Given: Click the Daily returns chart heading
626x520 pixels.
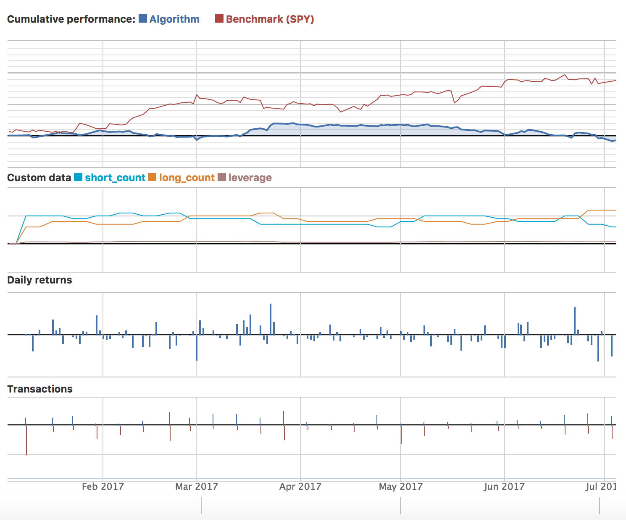Looking at the screenshot, I should pyautogui.click(x=39, y=280).
